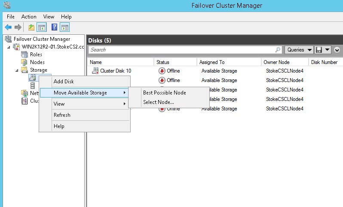The width and height of the screenshot is (343, 207).
Task: Open the View submenu in context menu
Action: 85,104
